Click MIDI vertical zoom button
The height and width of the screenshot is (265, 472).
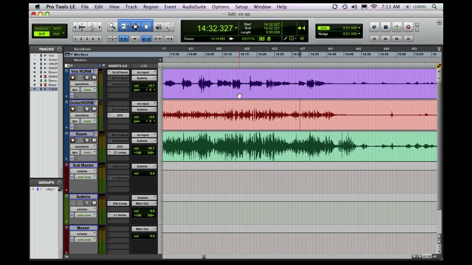pos(92,27)
